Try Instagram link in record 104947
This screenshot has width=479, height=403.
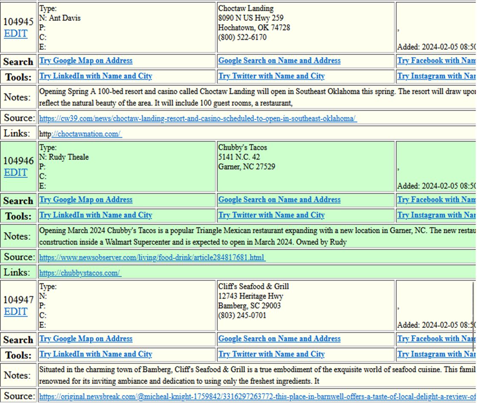[436, 354]
